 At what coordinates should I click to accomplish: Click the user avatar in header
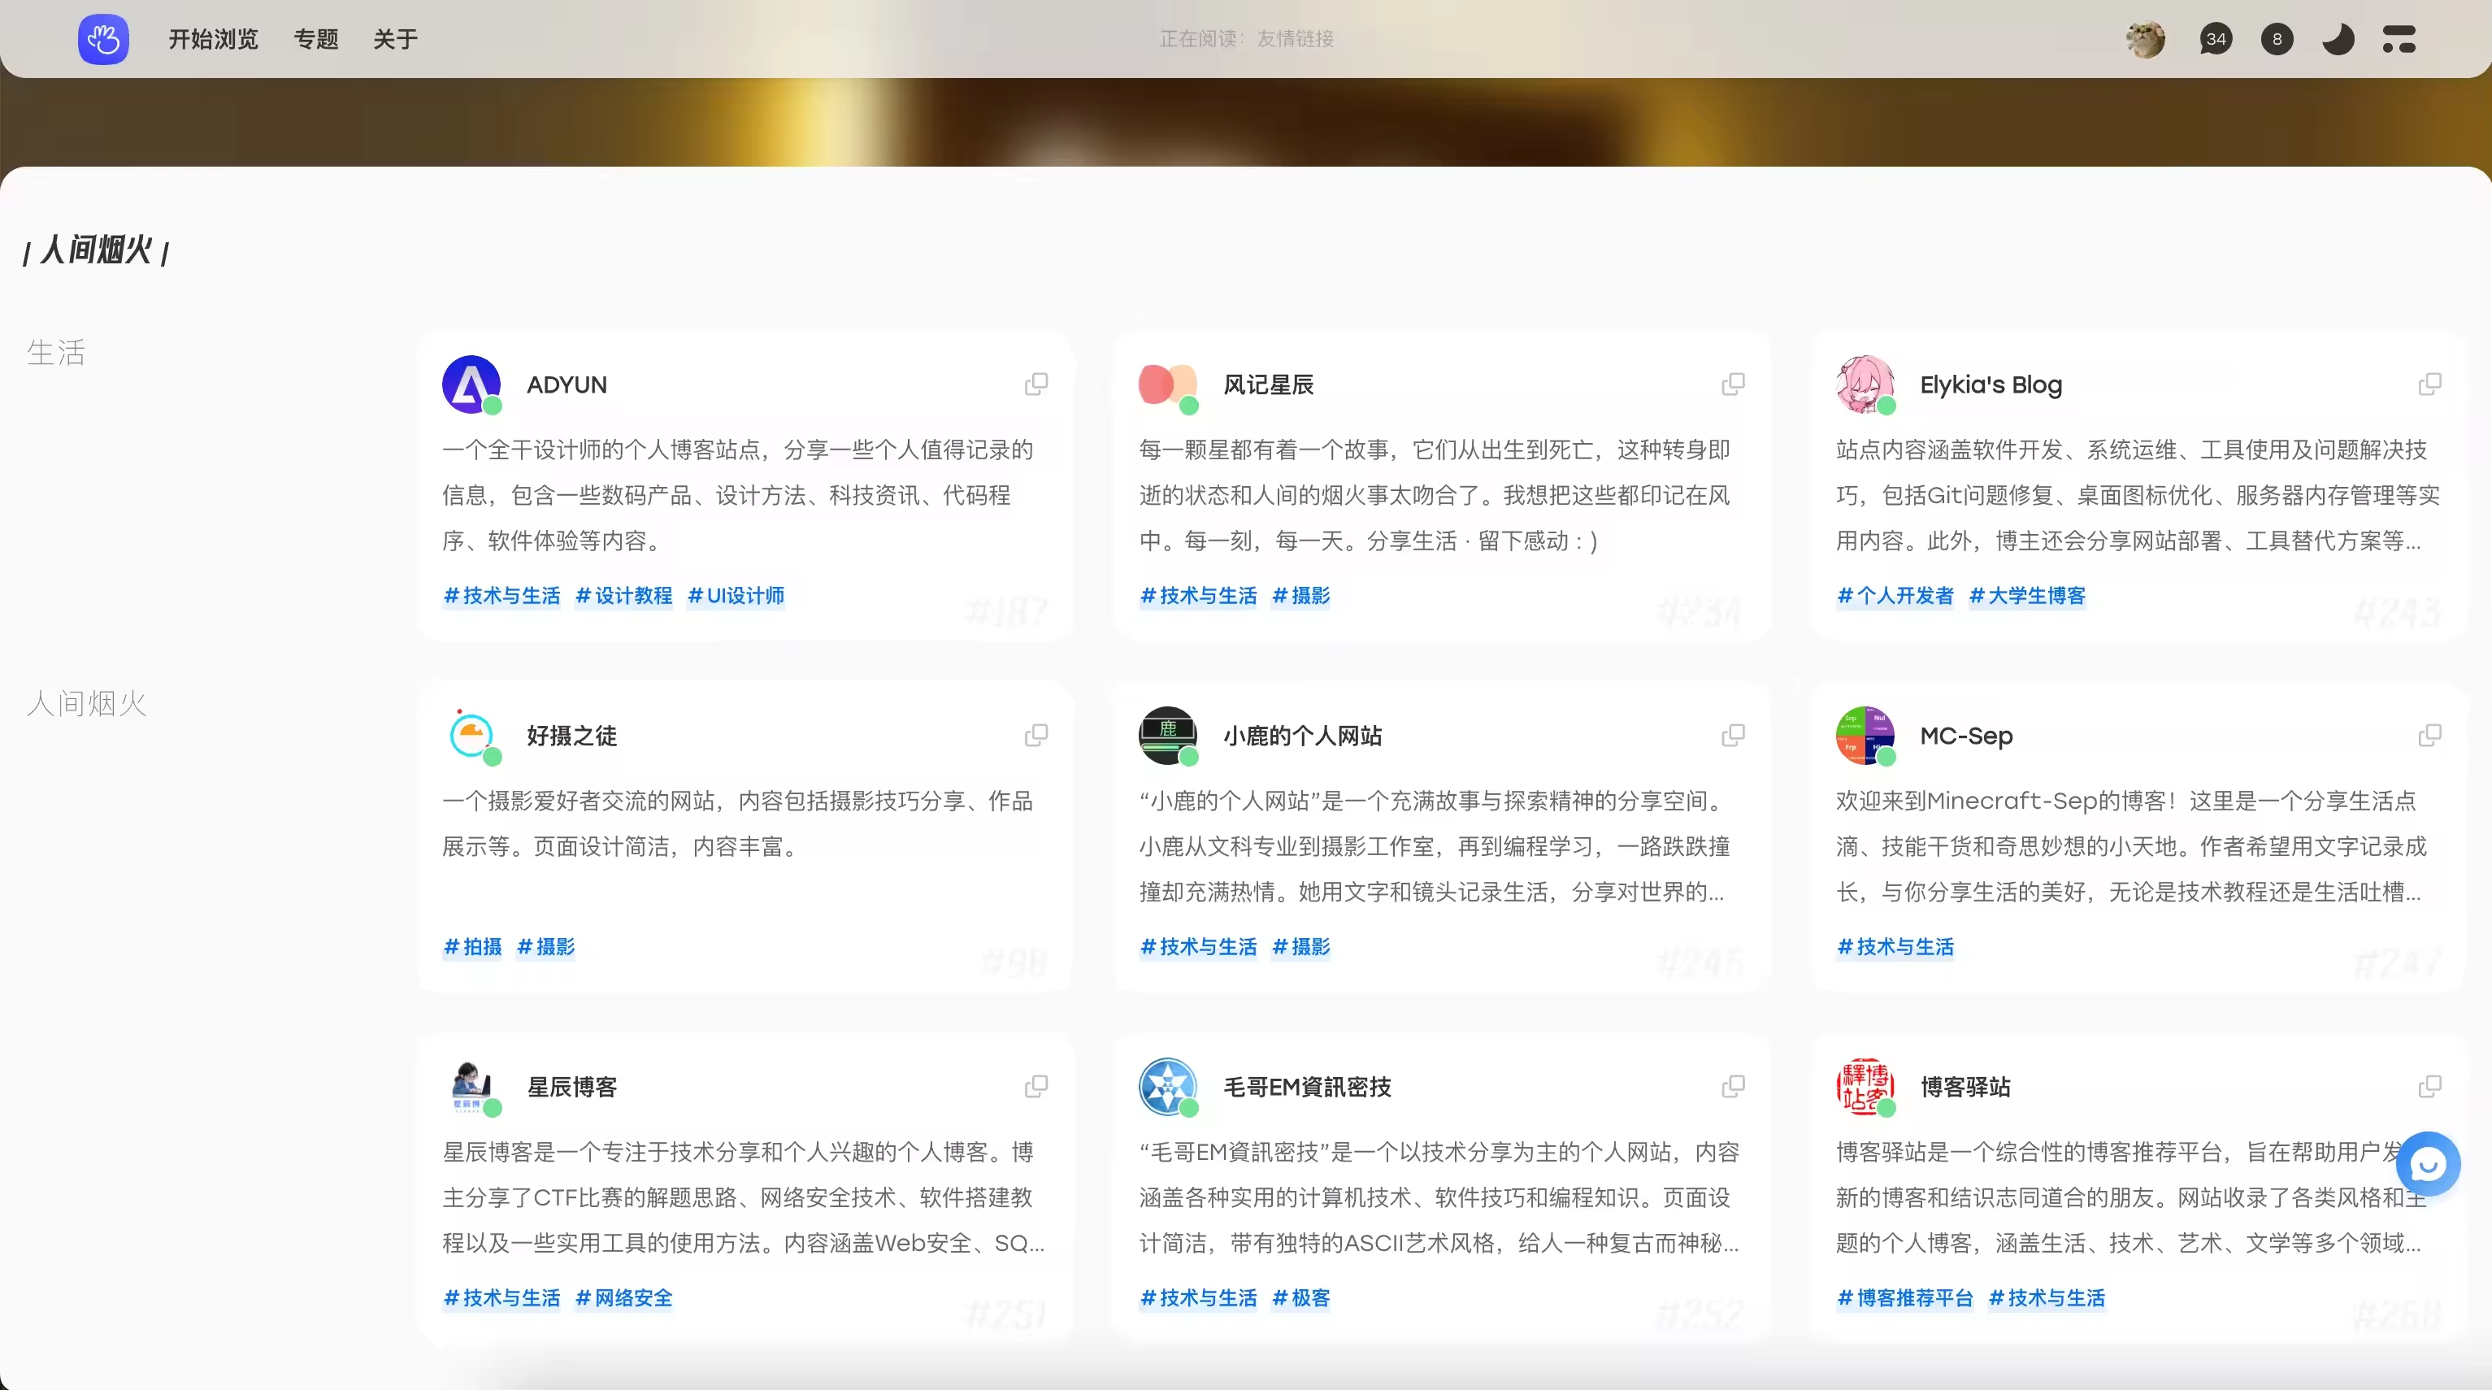(x=2145, y=39)
